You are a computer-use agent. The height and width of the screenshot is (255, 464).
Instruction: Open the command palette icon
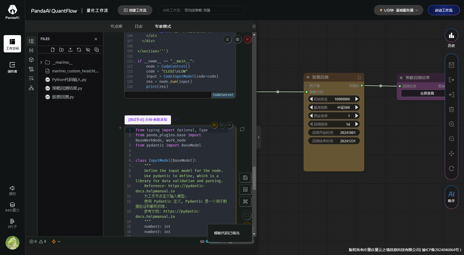pyautogui.click(x=245, y=202)
